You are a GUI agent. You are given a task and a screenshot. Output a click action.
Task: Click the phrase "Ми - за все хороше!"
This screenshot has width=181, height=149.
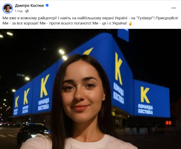tap(20, 23)
